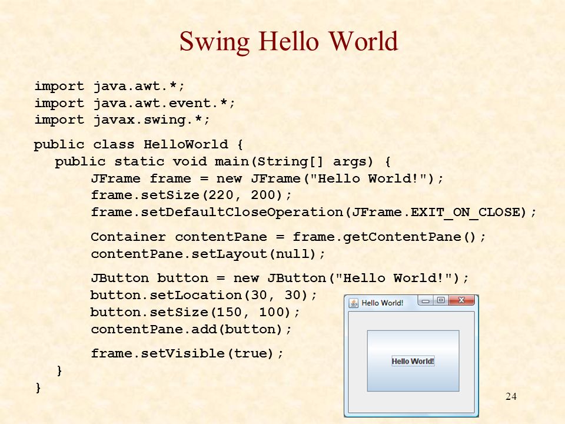The image size is (565, 424).
Task: Click the contentPane.add(button) line
Action: click(191, 329)
